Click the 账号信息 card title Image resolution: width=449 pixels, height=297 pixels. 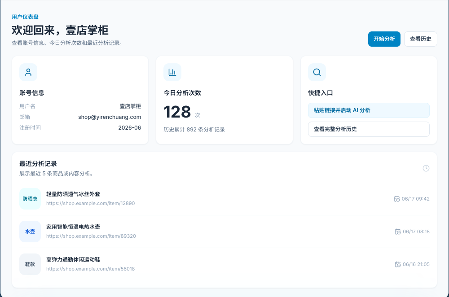tap(32, 93)
